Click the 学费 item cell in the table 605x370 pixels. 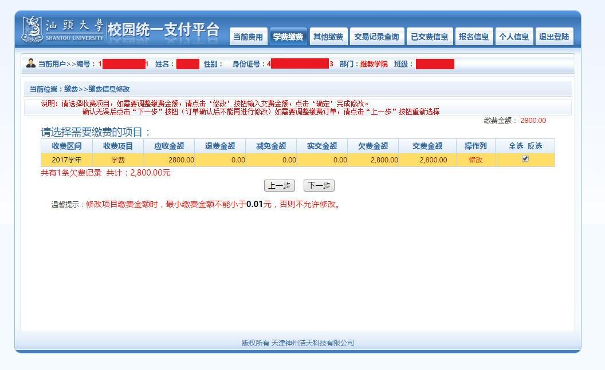point(117,160)
